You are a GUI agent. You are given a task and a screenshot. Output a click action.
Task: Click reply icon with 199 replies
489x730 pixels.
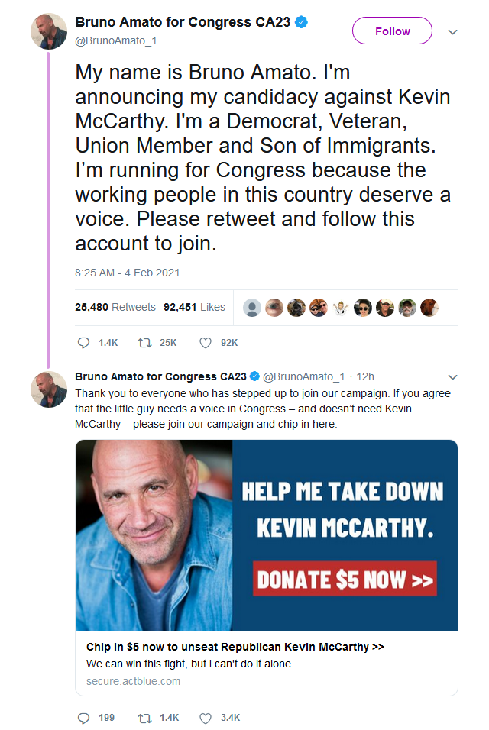(x=83, y=718)
